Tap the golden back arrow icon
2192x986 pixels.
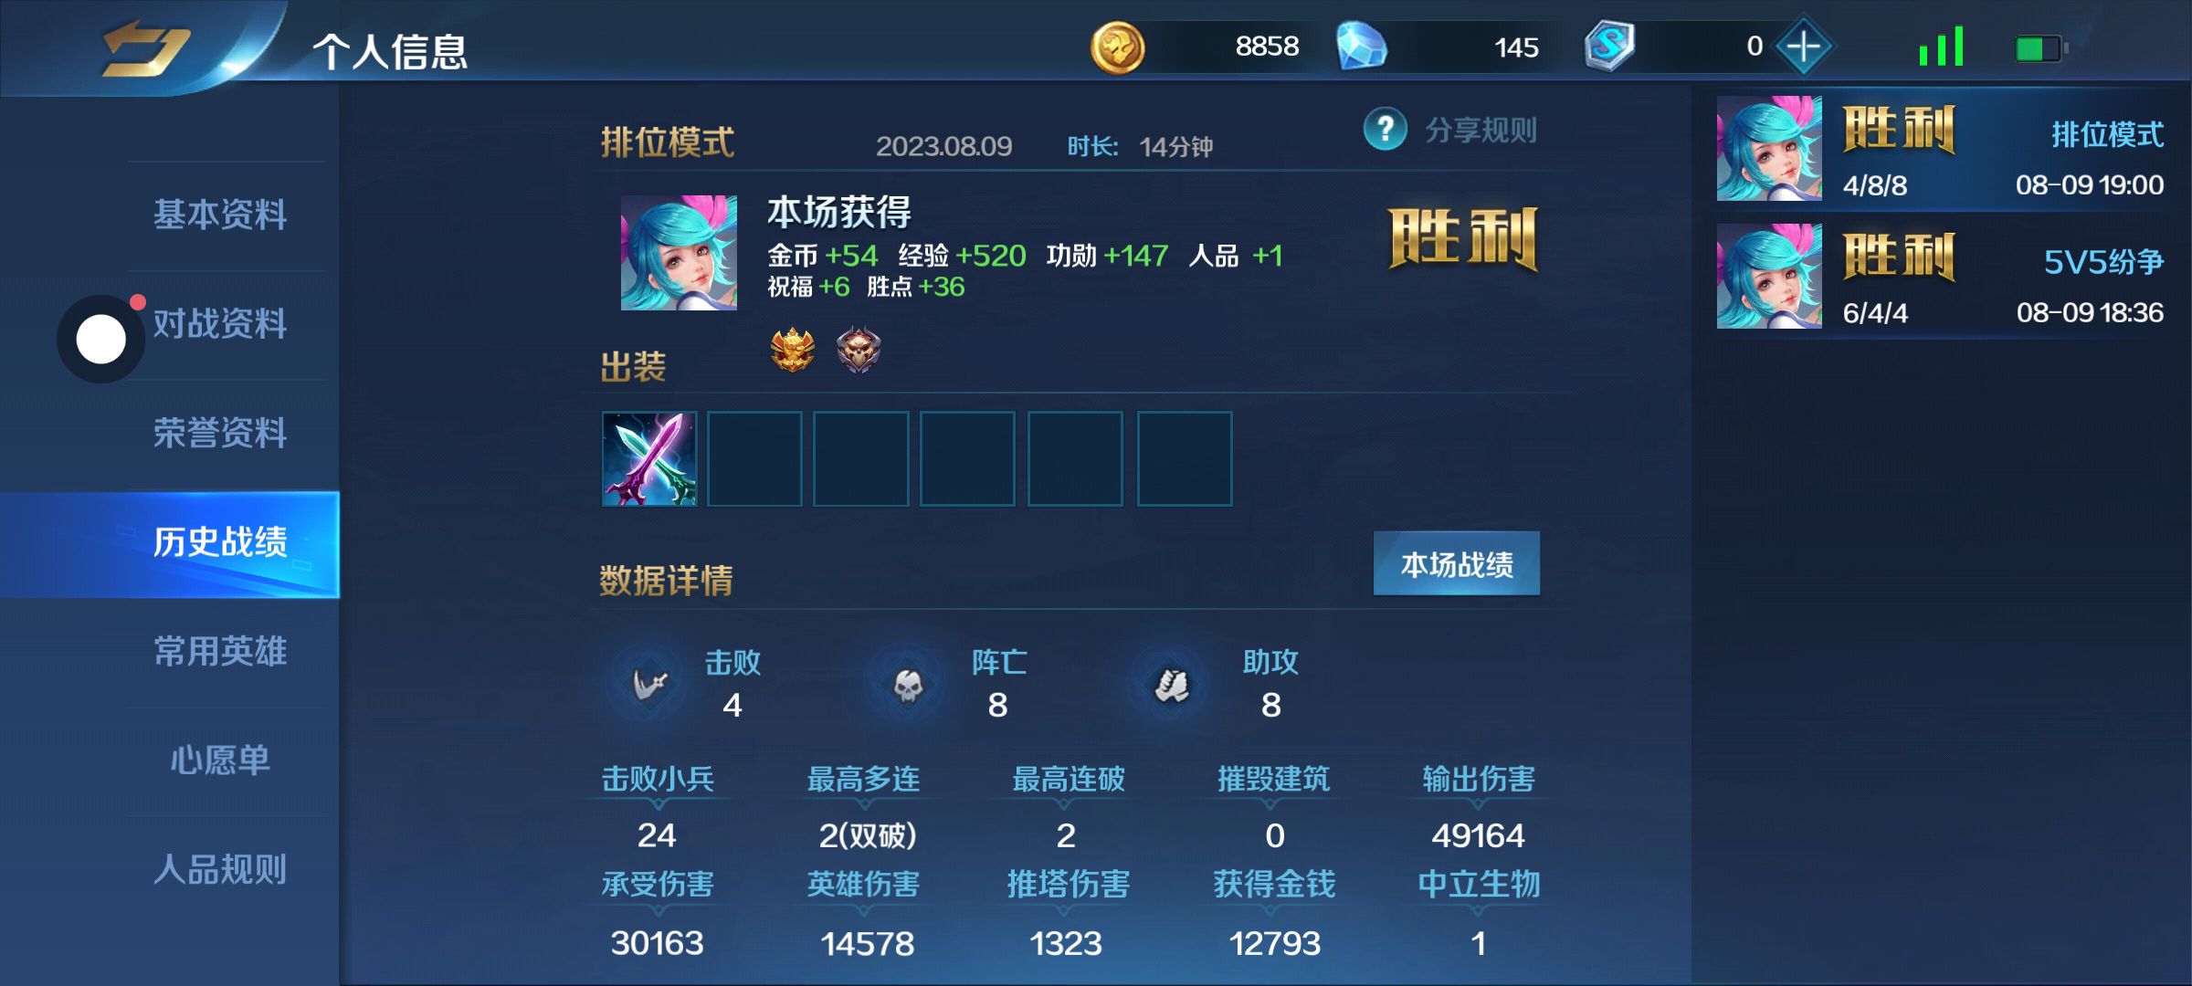coord(145,47)
